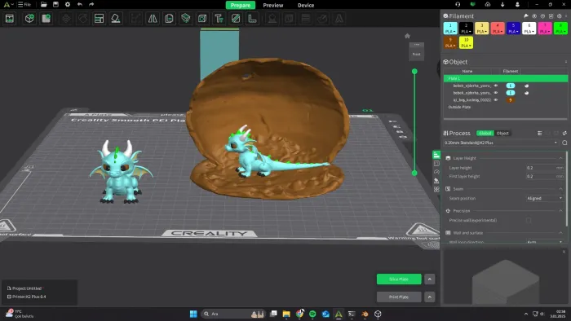Open the Seam position Aligned dropdown
571x321 pixels.
pyautogui.click(x=545, y=199)
